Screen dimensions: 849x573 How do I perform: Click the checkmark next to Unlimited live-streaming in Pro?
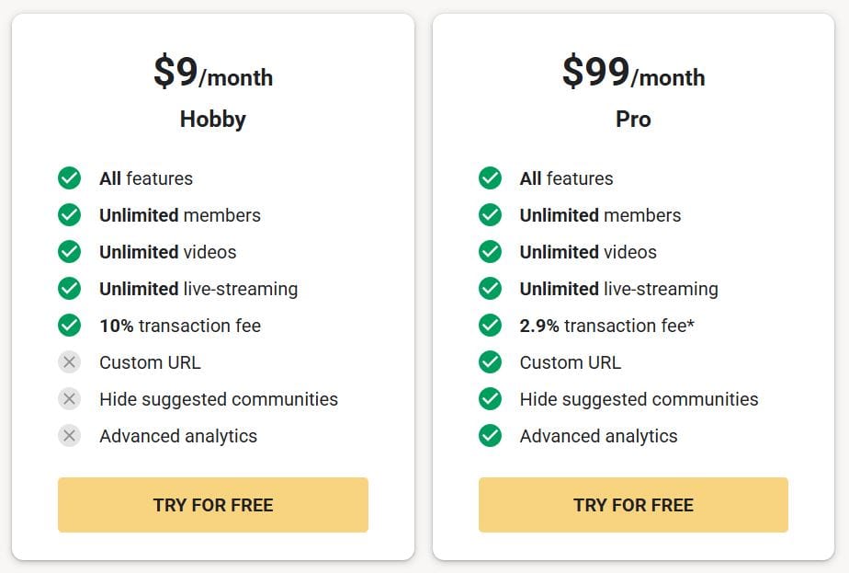[x=490, y=289]
